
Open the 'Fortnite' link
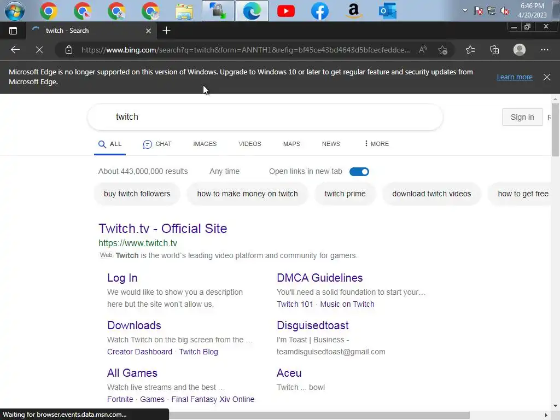click(120, 399)
